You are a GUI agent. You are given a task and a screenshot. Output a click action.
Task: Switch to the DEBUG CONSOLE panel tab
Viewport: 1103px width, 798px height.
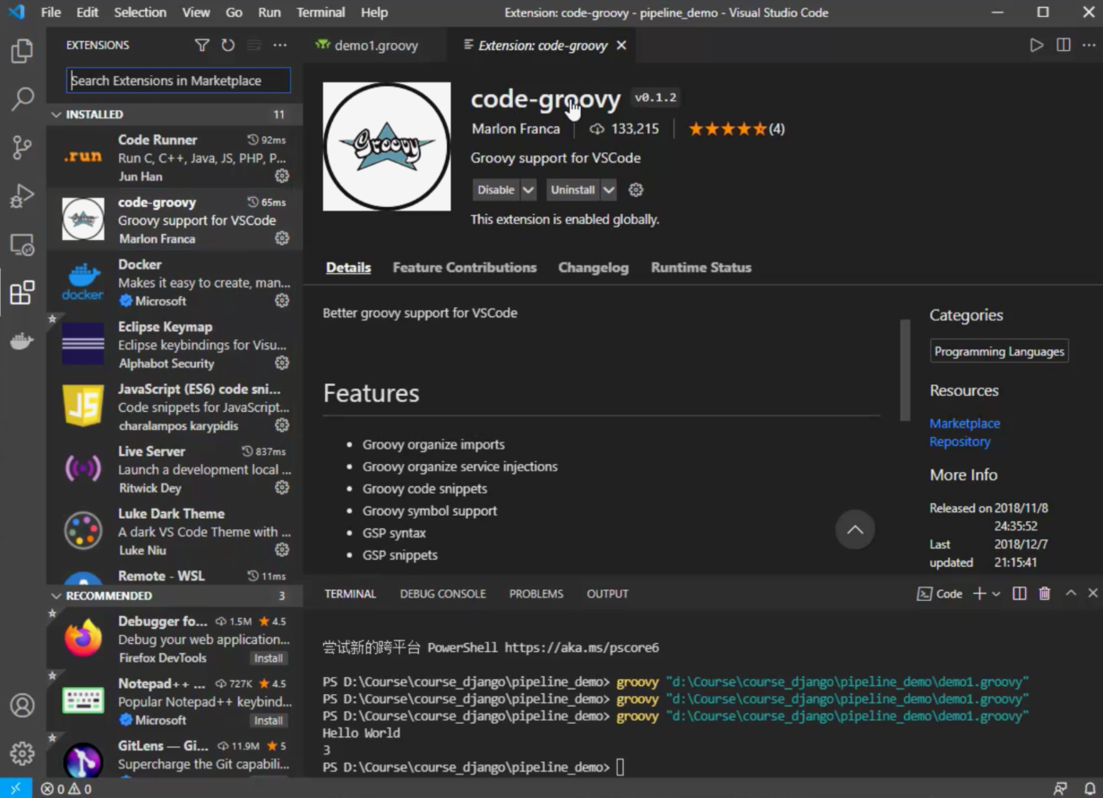tap(443, 594)
